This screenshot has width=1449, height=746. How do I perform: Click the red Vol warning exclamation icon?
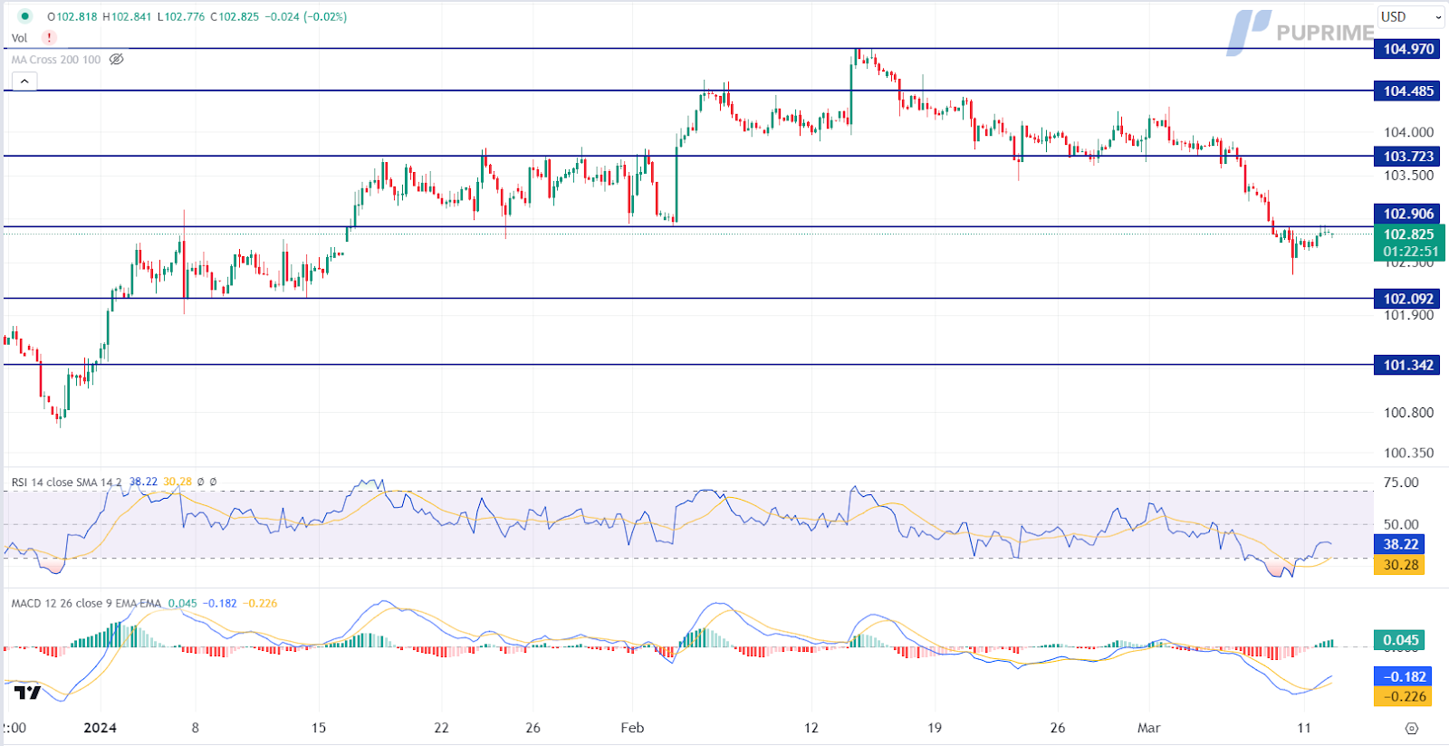pyautogui.click(x=49, y=38)
